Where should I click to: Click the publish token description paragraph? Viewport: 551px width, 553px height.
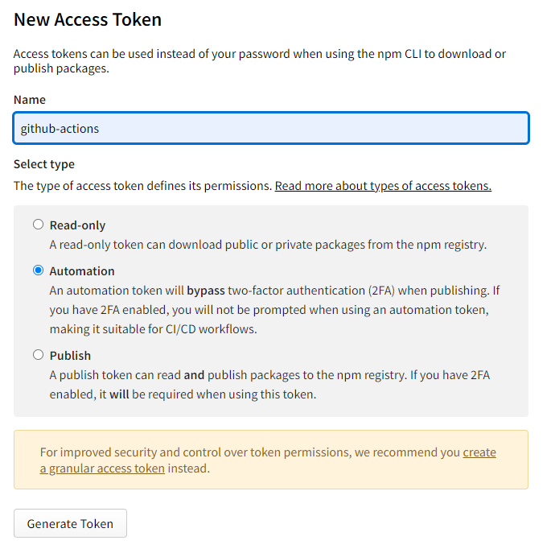pos(269,385)
